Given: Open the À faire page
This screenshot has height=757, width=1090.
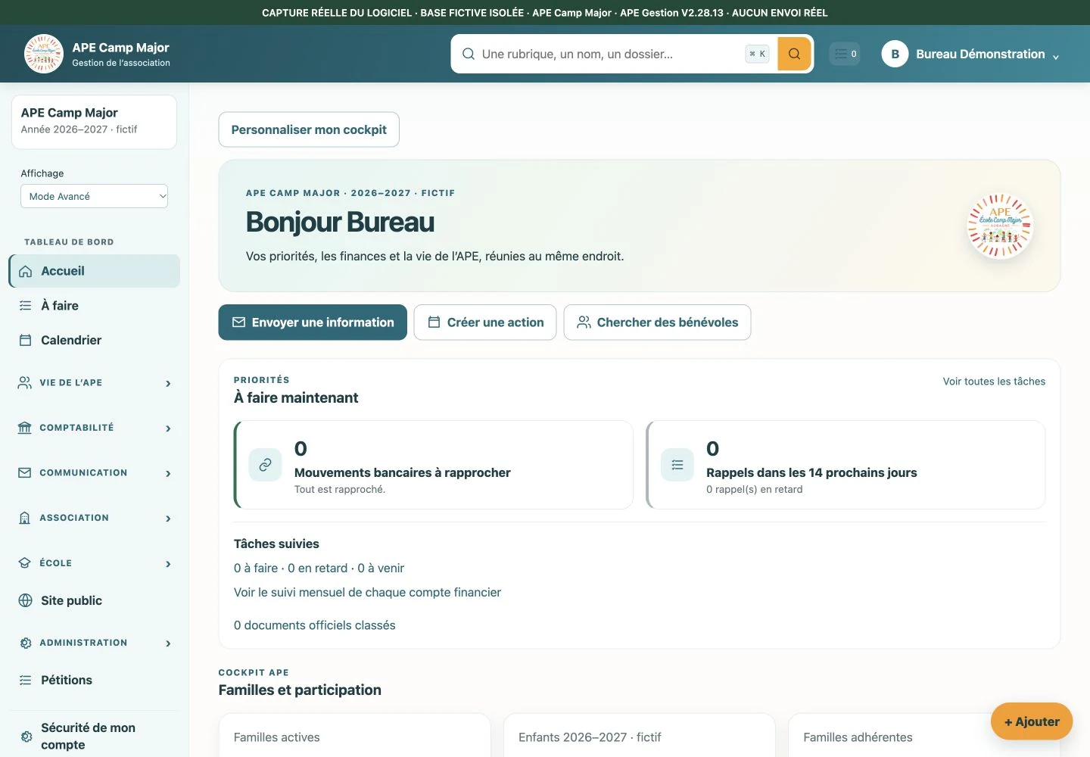Looking at the screenshot, I should (x=95, y=306).
